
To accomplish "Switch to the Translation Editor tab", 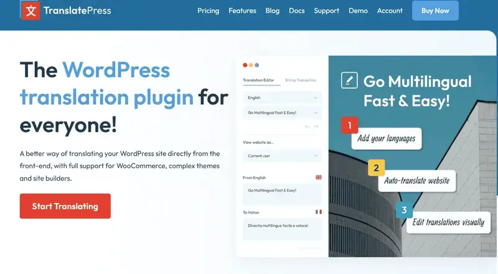I will click(258, 80).
